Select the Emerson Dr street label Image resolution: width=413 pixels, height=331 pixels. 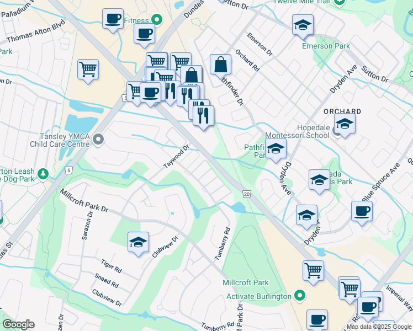click(260, 44)
